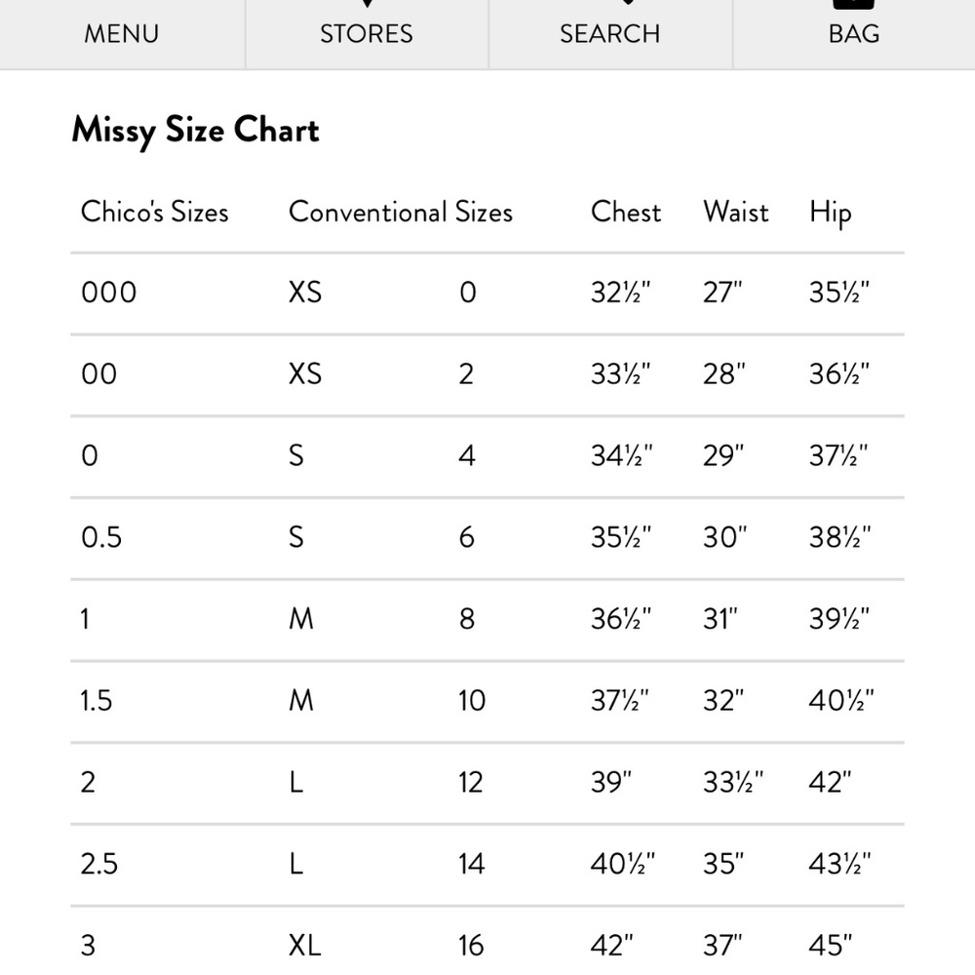Click the conventional size 14 cell

pyautogui.click(x=471, y=864)
